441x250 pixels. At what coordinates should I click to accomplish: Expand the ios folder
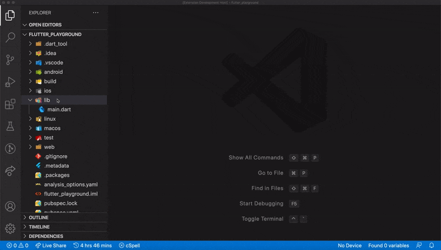(x=64, y=91)
